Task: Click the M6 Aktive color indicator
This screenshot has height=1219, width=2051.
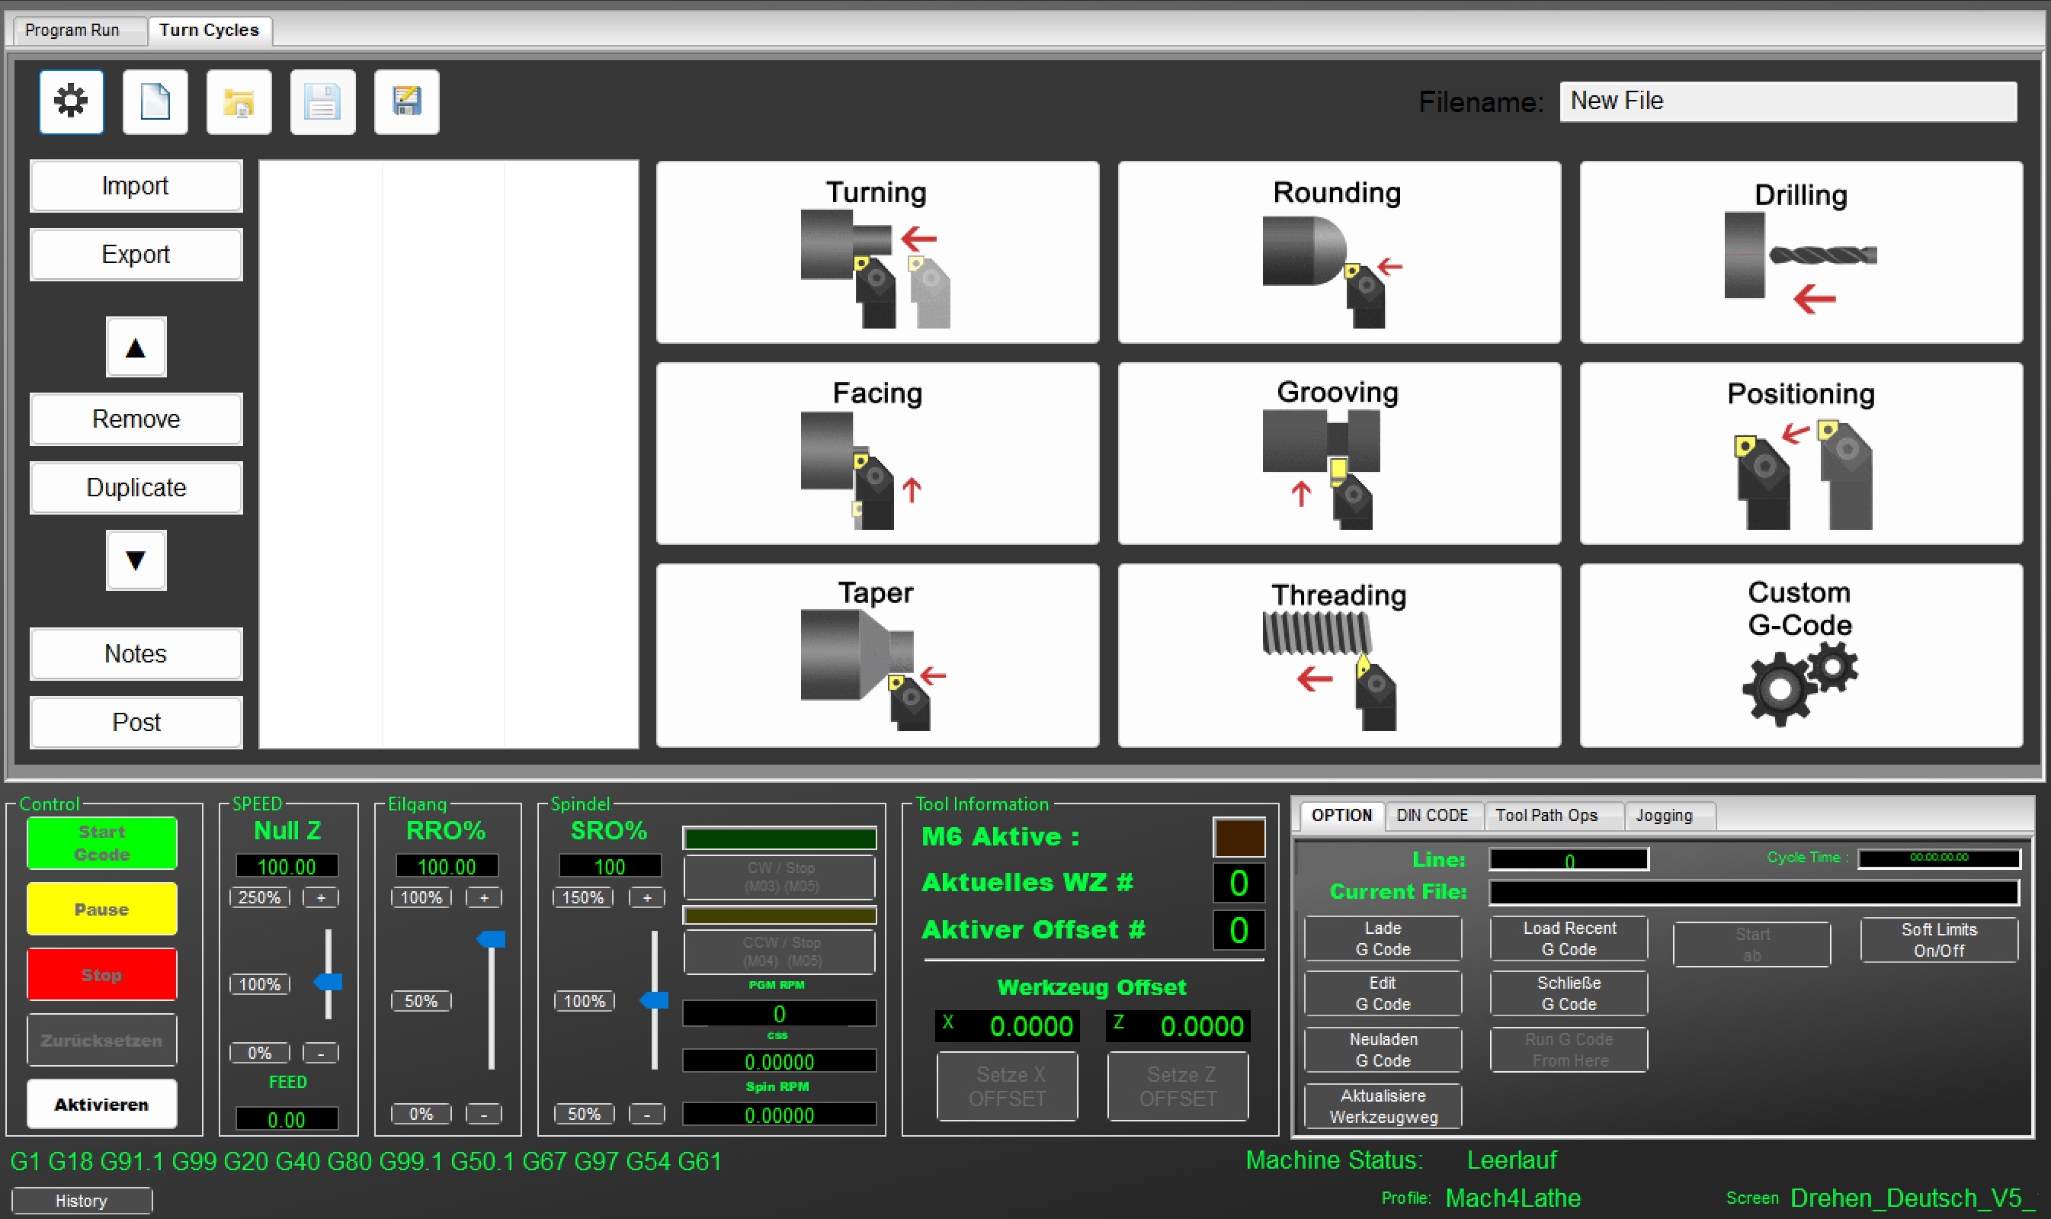Action: pos(1239,838)
